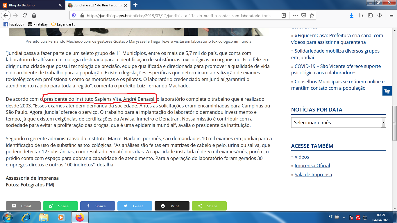
Task: Open the Sala de Imprensa link
Action: [313, 175]
